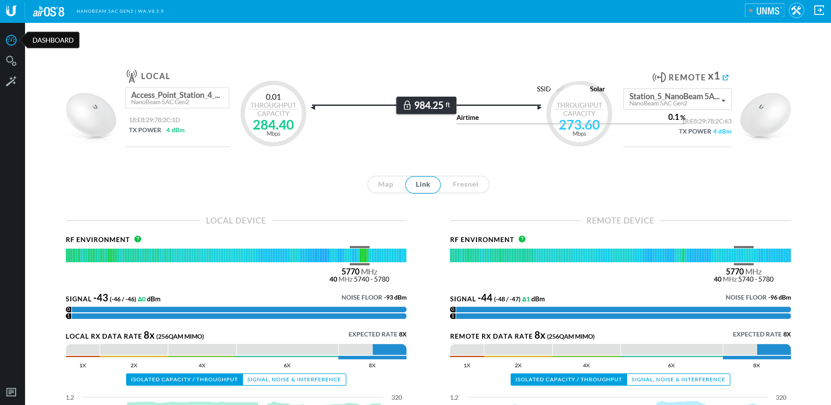Open the log viewer icon at bottom
This screenshot has width=831, height=405.
[x=11, y=392]
